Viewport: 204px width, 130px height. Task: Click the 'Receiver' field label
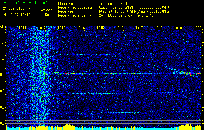pos(66,11)
